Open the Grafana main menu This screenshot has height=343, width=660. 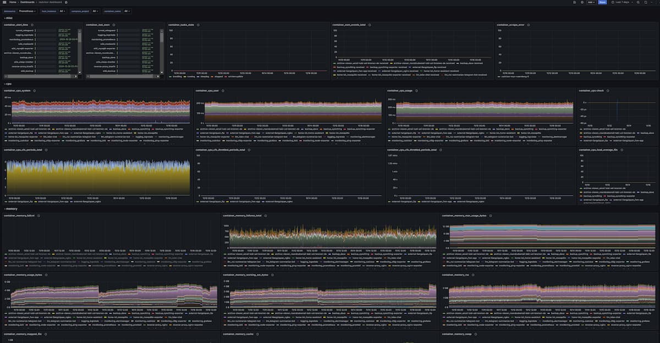pyautogui.click(x=4, y=2)
